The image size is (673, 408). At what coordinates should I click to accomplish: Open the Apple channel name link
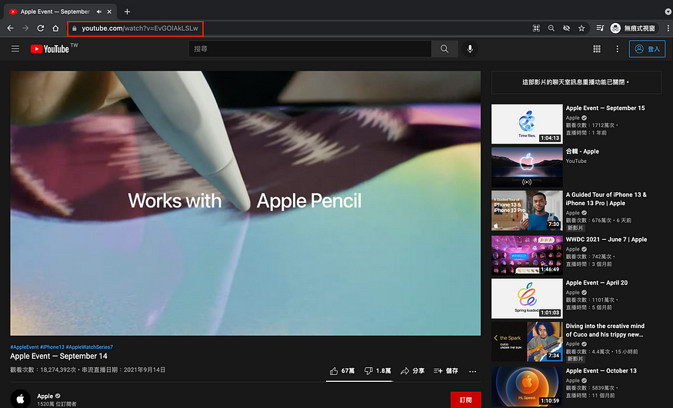(45, 396)
